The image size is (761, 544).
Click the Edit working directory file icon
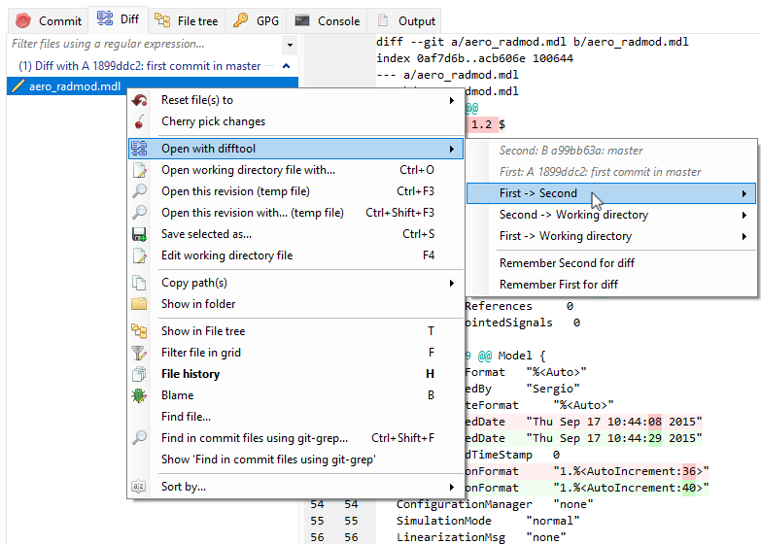click(139, 255)
